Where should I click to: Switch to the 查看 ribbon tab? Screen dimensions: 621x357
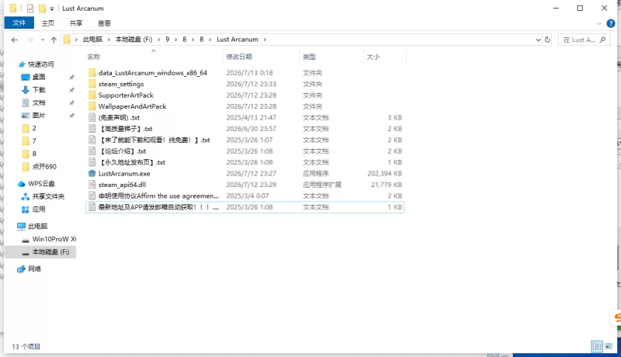coord(105,23)
